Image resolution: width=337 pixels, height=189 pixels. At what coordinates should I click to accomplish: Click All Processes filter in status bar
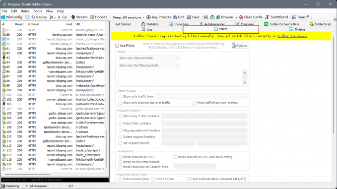point(36,186)
